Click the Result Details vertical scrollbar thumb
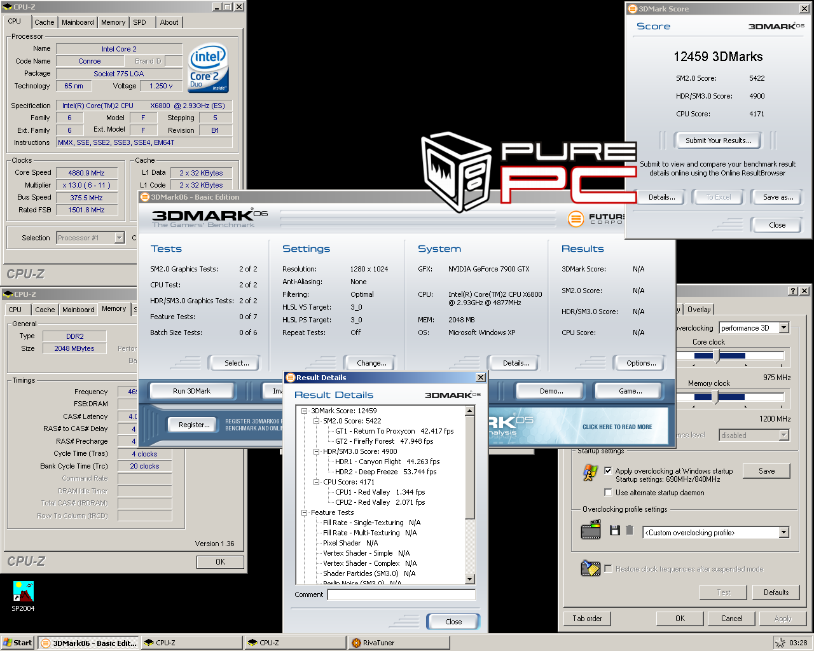Screen dimensions: 814x651 coord(470,467)
